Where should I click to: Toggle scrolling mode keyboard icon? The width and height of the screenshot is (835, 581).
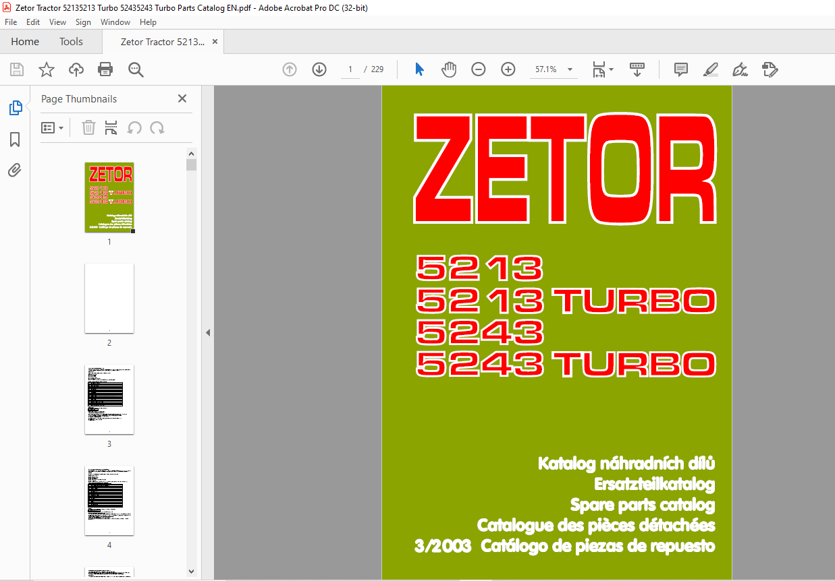click(637, 69)
